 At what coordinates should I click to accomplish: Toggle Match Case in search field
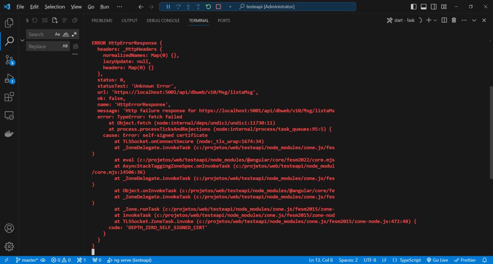click(58, 34)
